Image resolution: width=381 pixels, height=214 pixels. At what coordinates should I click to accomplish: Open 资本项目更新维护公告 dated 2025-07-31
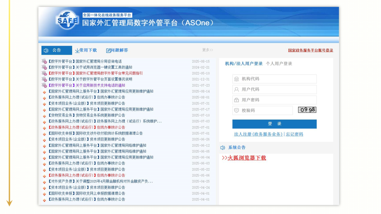coord(87,103)
